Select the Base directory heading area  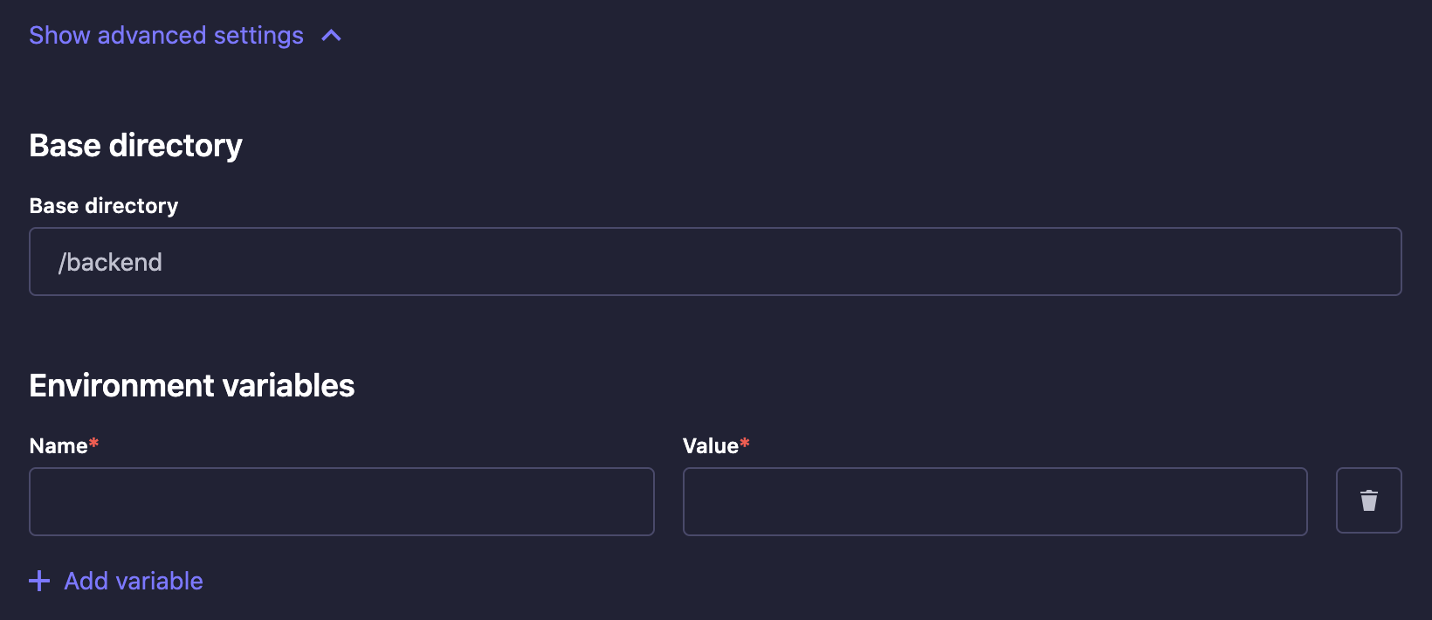[x=135, y=145]
